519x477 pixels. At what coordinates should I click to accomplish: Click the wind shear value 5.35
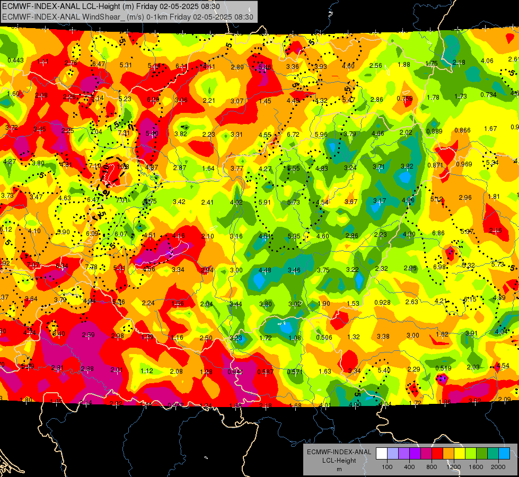pyautogui.click(x=294, y=236)
